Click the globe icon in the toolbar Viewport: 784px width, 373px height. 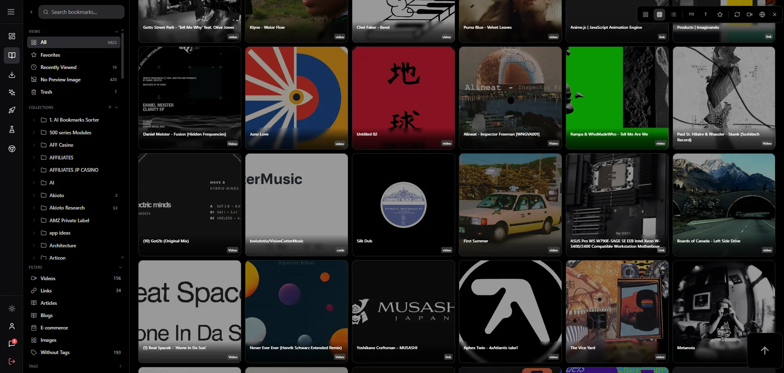[762, 14]
